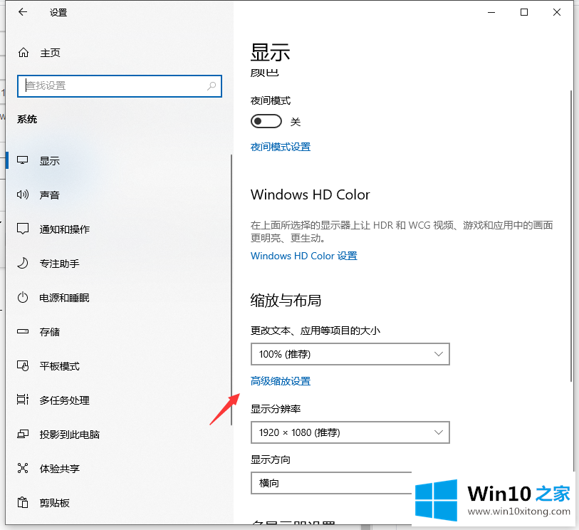
Task: Select the 多任务处理 icon
Action: click(x=23, y=400)
